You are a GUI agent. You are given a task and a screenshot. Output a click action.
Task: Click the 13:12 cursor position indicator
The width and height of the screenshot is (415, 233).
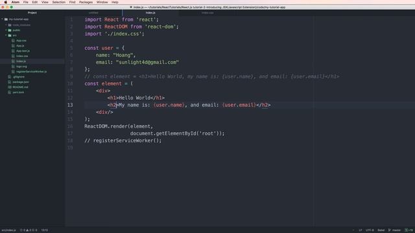pos(45,230)
